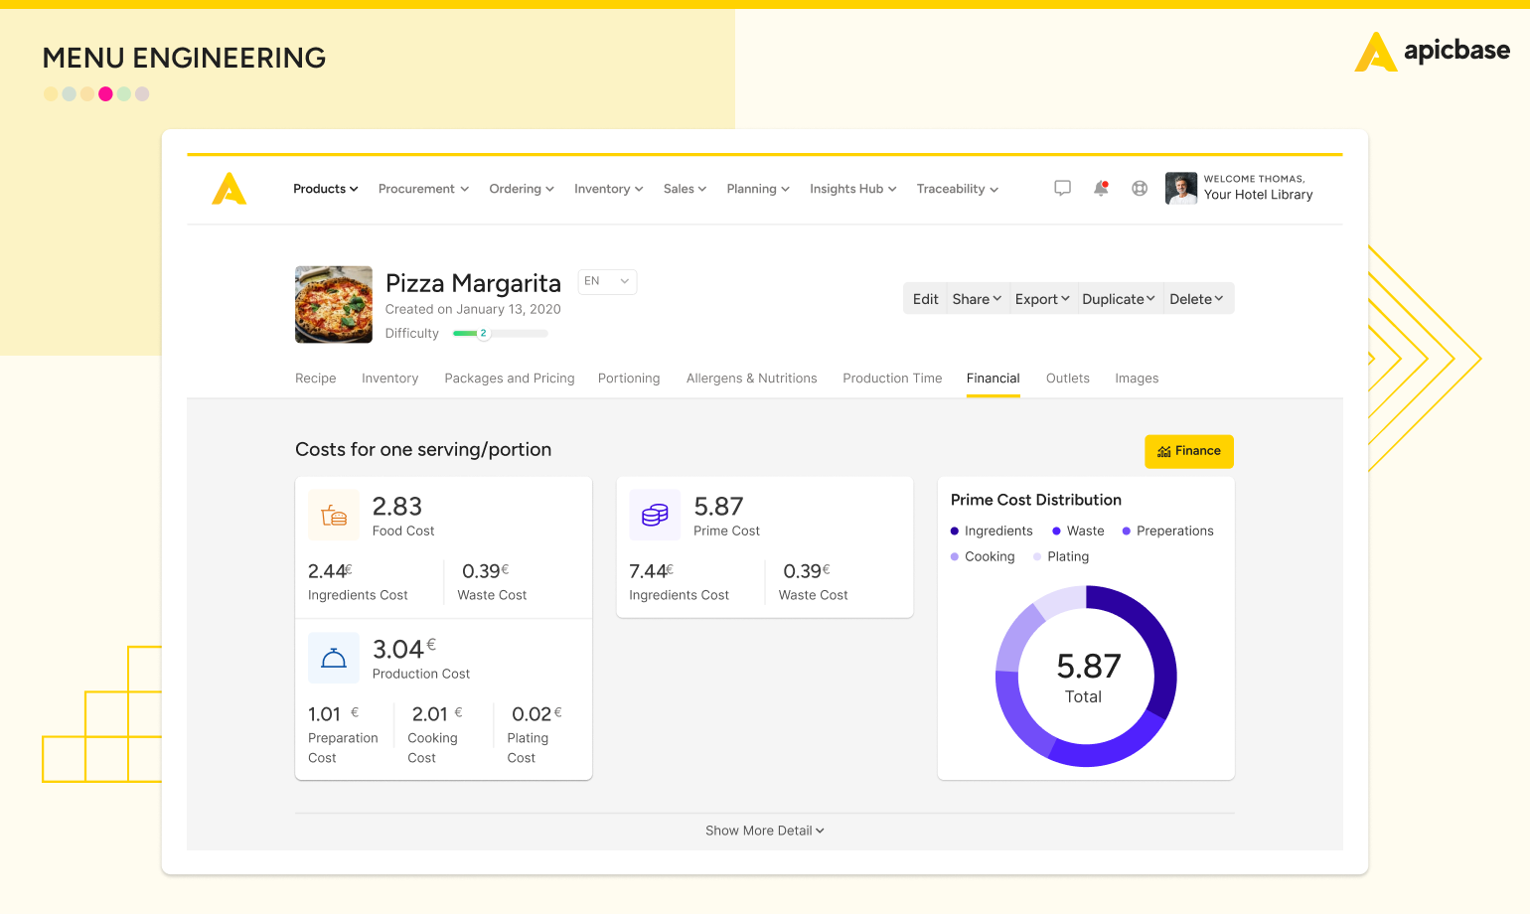Click the apicbase brand logo at the top right
The image size is (1530, 914).
point(1432,51)
